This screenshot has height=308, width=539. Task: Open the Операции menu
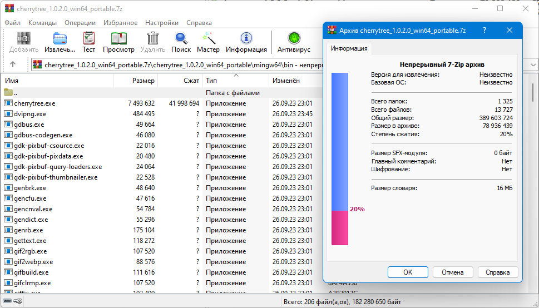[x=80, y=23]
